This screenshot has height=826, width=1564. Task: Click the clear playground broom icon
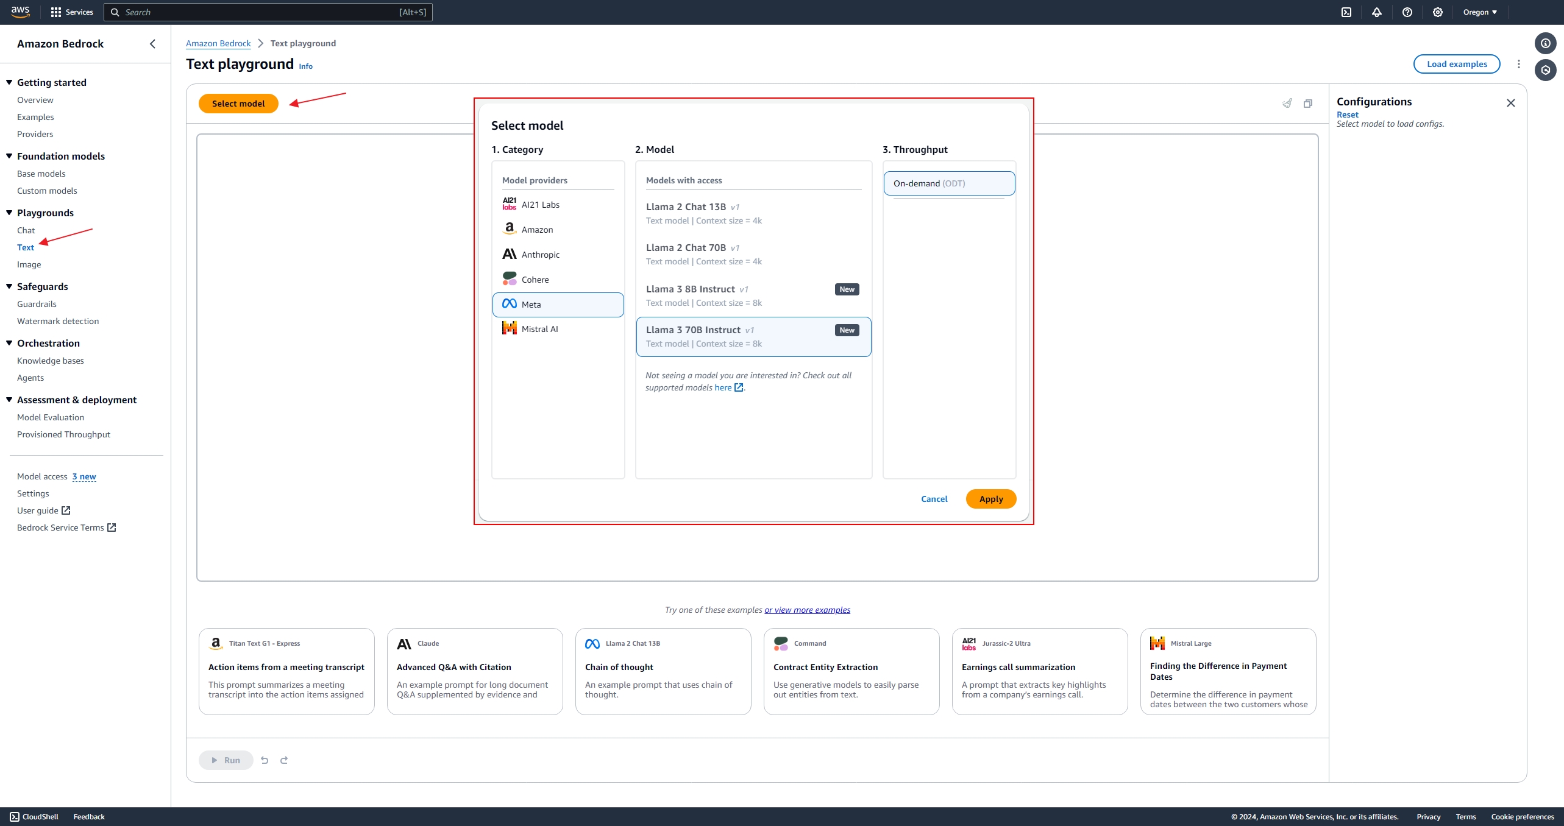coord(1287,104)
